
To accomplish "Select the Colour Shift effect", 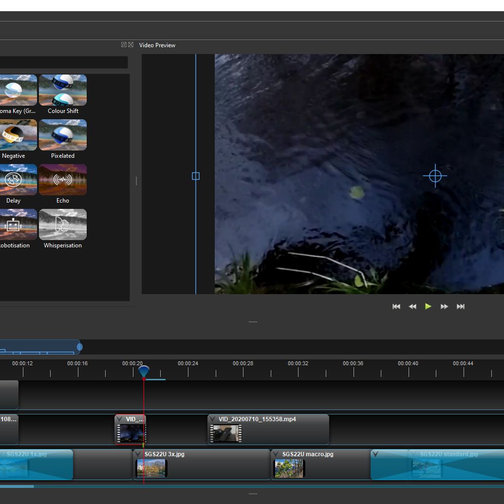I will click(63, 91).
